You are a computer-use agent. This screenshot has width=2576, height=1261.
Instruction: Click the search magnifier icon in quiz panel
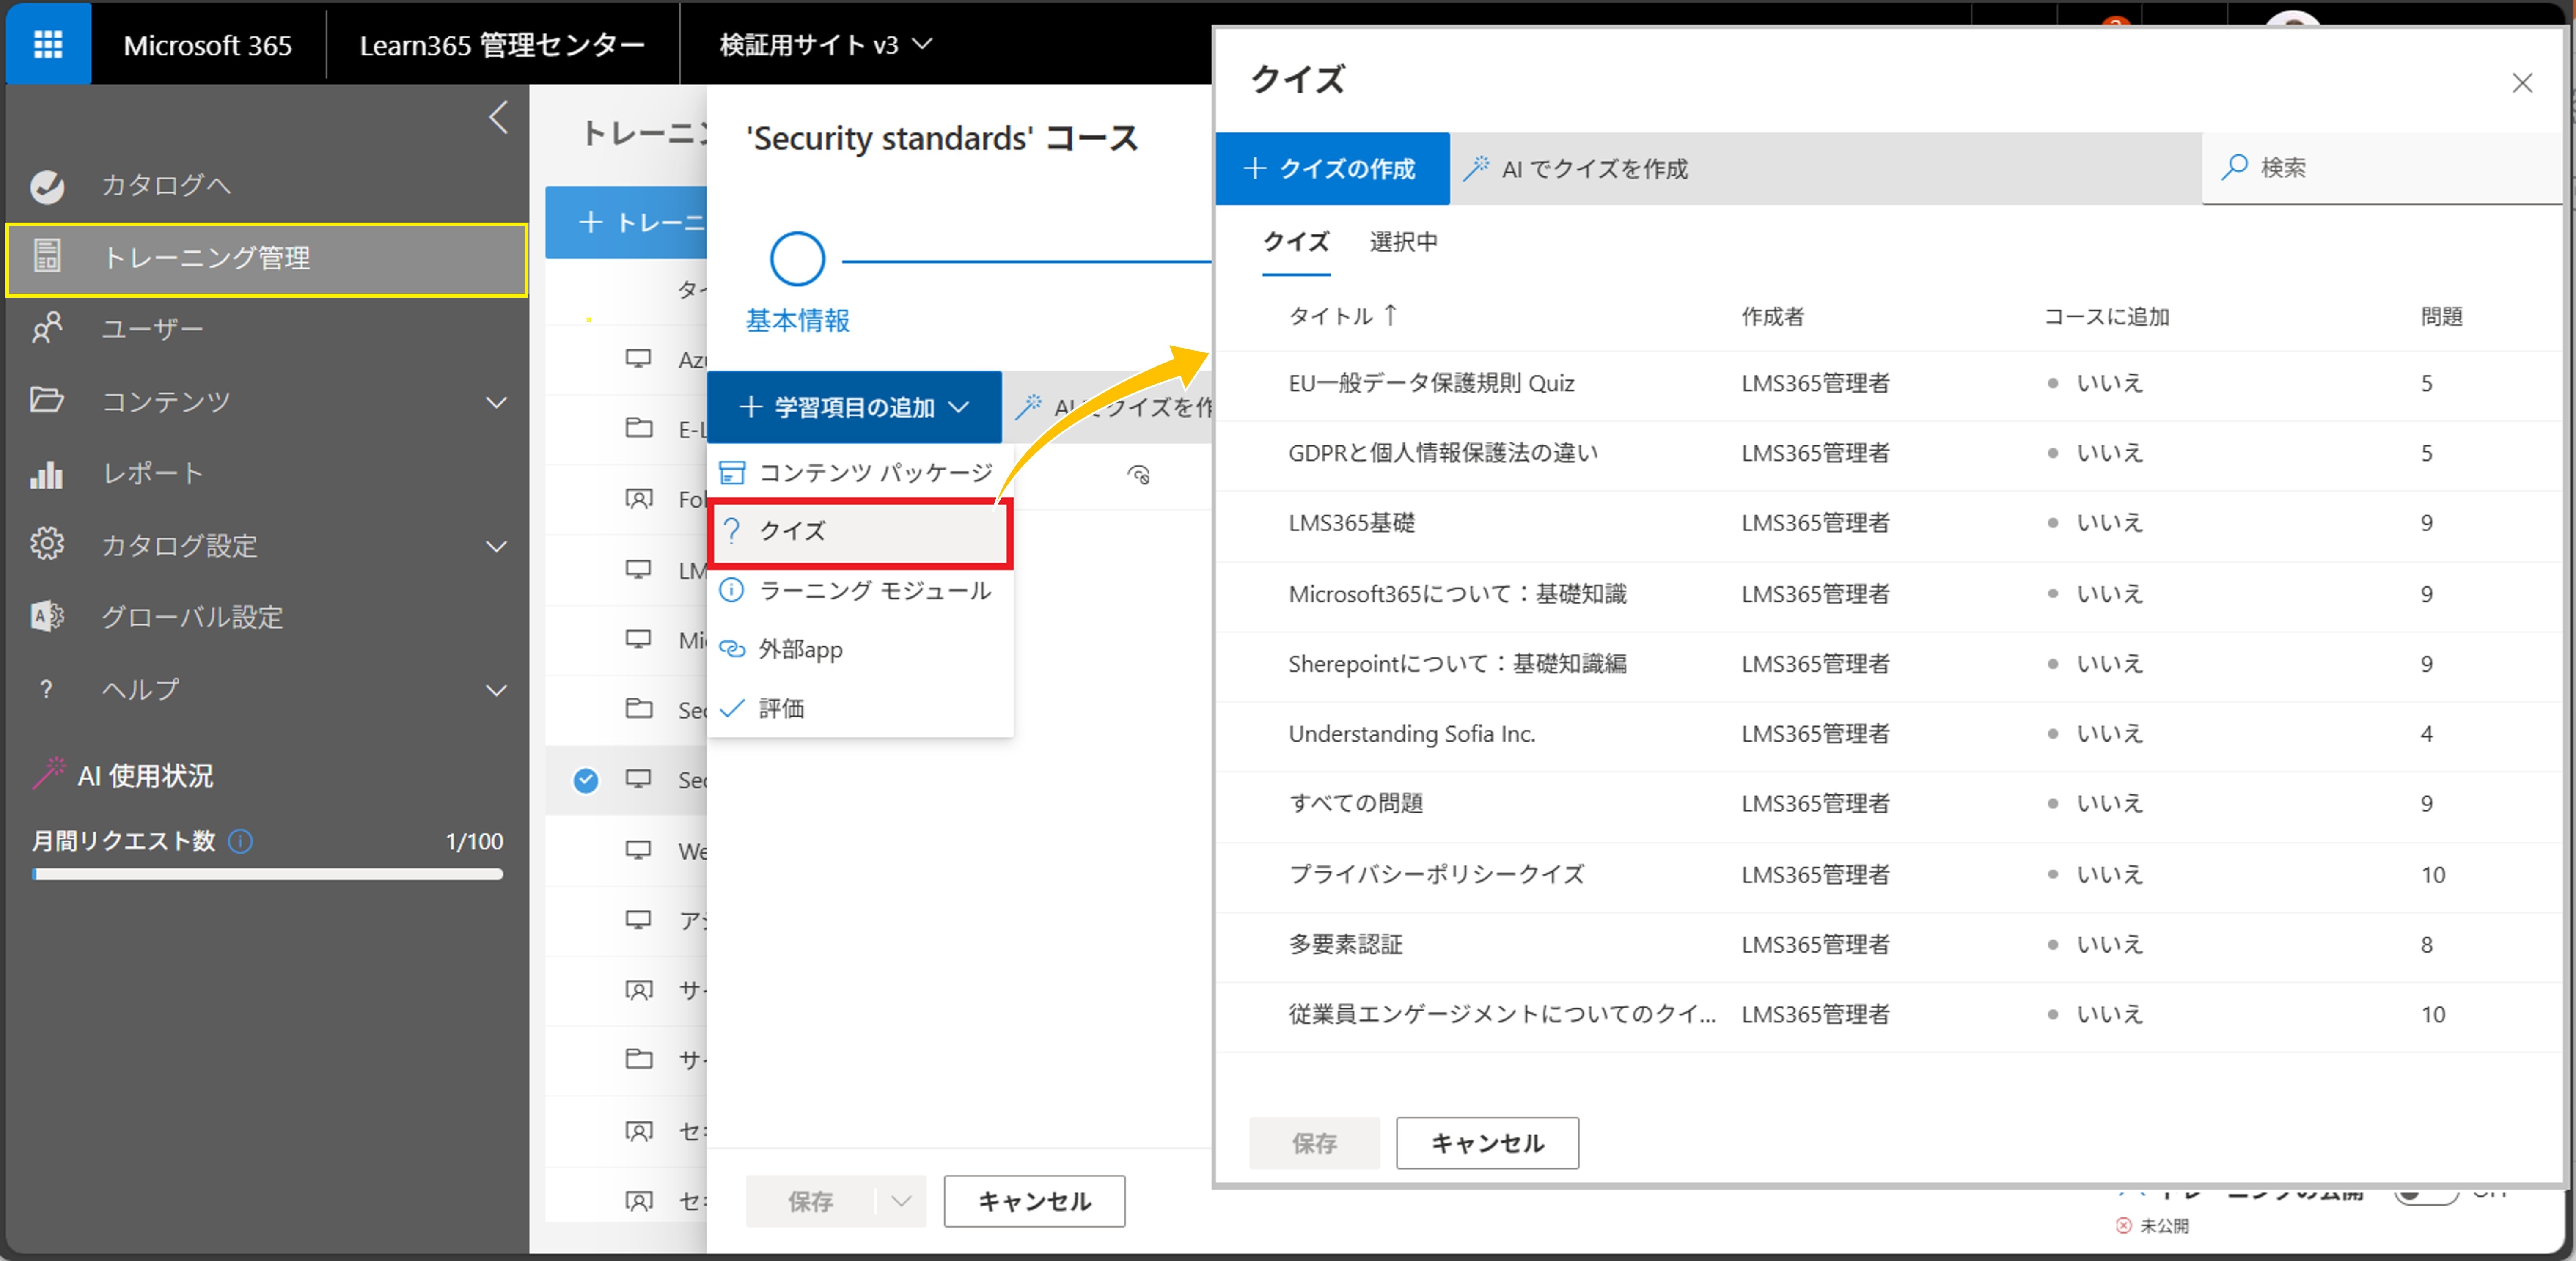[x=2235, y=167]
